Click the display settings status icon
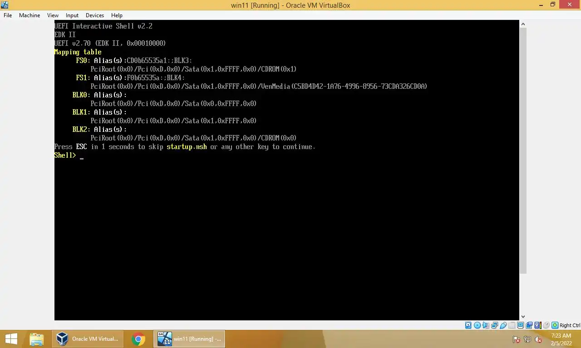This screenshot has width=581, height=348. click(x=521, y=325)
